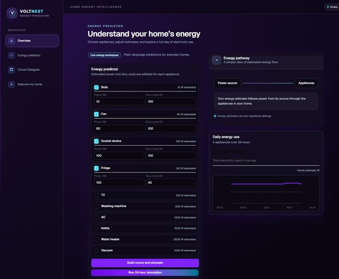
Task: Click '1000 W estimated' on Vacuum row
Action: click(x=185, y=250)
